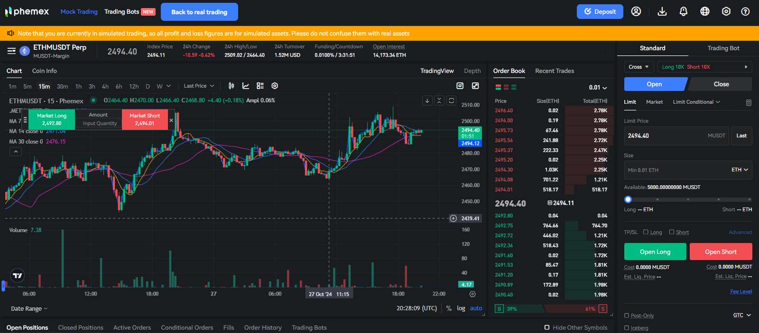
Task: Open the notifications bell
Action: (x=684, y=11)
